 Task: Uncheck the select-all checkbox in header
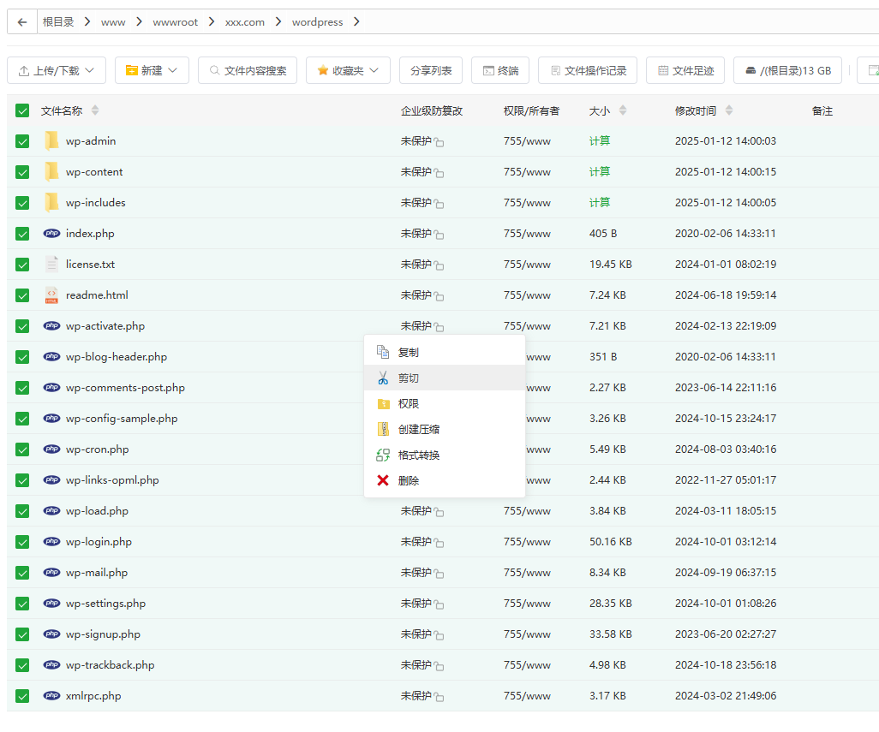21,110
